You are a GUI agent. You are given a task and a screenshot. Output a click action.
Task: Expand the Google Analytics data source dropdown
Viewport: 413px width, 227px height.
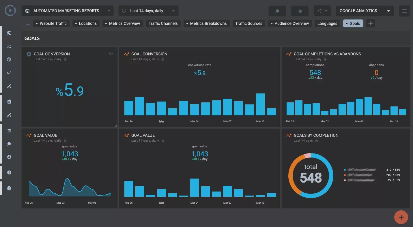pyautogui.click(x=365, y=11)
